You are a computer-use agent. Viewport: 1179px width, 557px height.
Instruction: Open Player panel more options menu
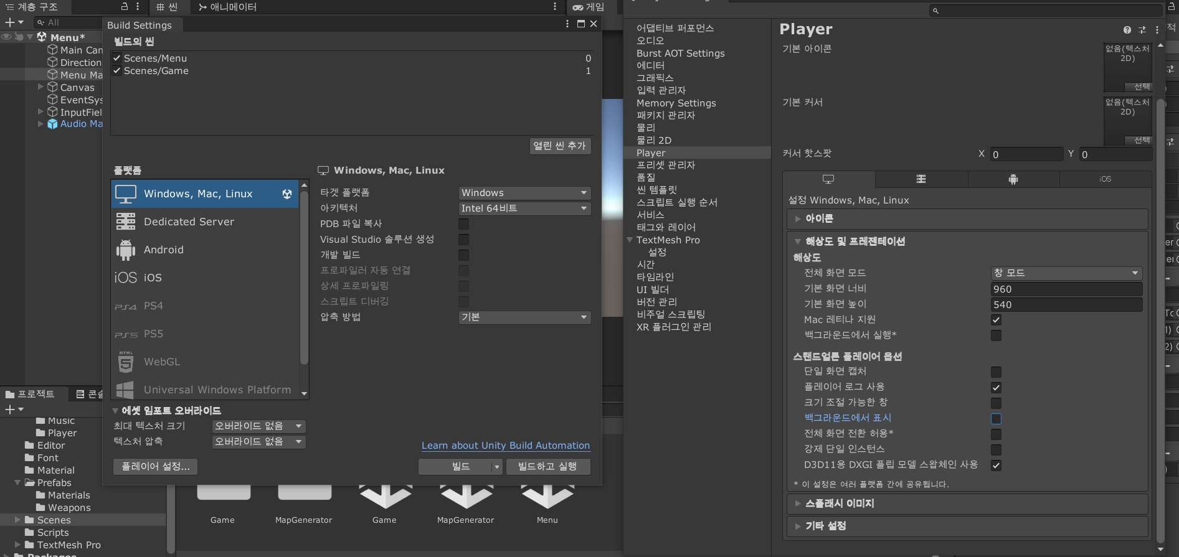click(x=1157, y=30)
